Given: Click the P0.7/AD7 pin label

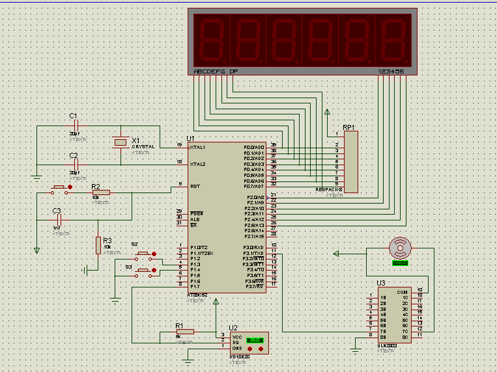Looking at the screenshot, I should [254, 186].
